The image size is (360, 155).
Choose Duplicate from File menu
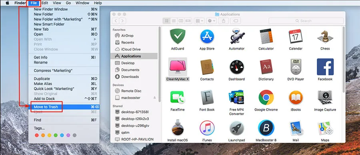(64, 79)
